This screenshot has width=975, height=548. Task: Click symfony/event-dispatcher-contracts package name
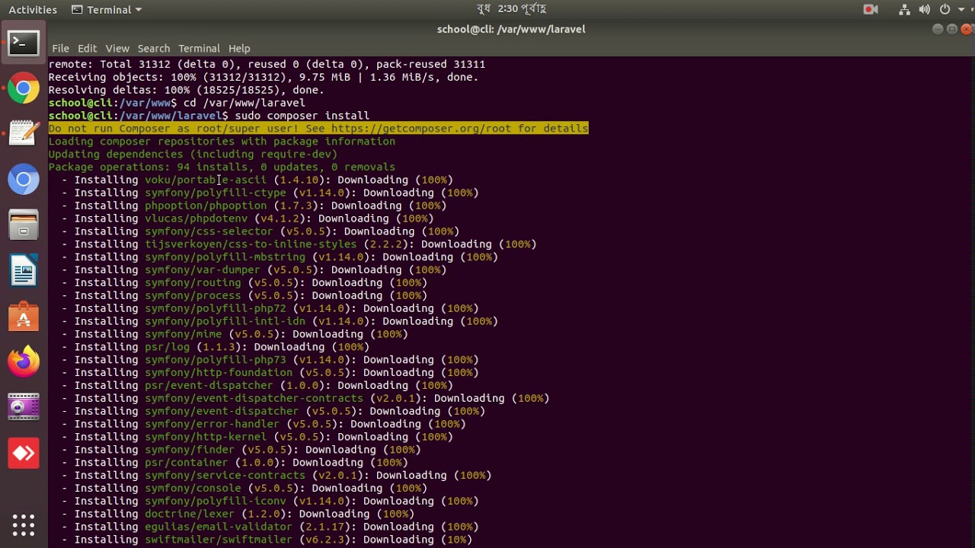point(254,398)
